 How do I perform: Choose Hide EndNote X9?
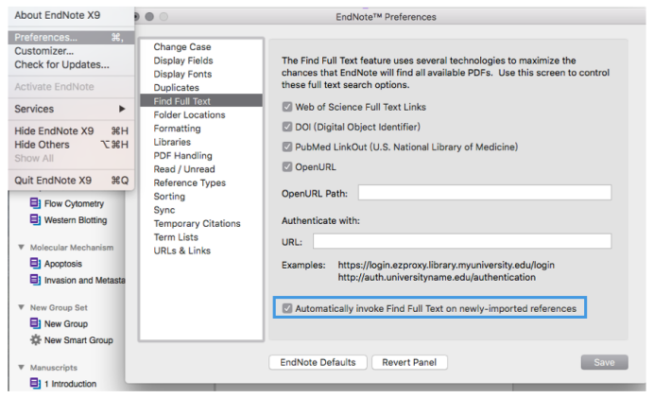[71, 131]
